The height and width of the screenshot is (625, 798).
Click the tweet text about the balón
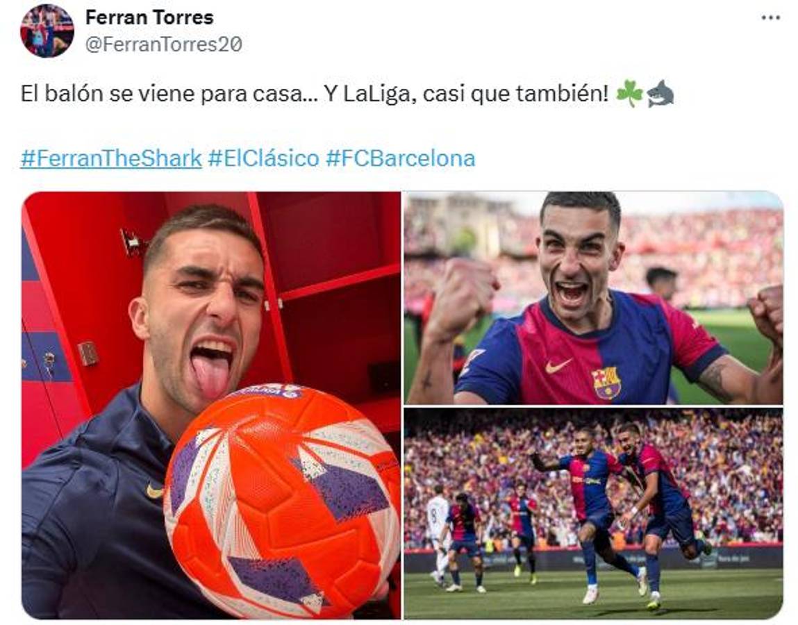315,94
